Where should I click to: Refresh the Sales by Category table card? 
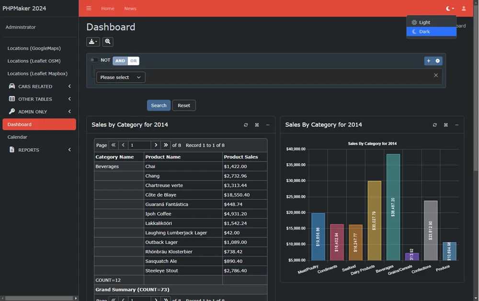tap(246, 125)
